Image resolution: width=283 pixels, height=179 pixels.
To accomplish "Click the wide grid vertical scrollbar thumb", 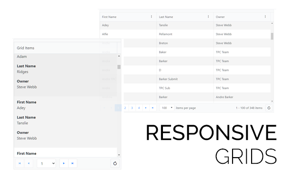I will (x=272, y=36).
